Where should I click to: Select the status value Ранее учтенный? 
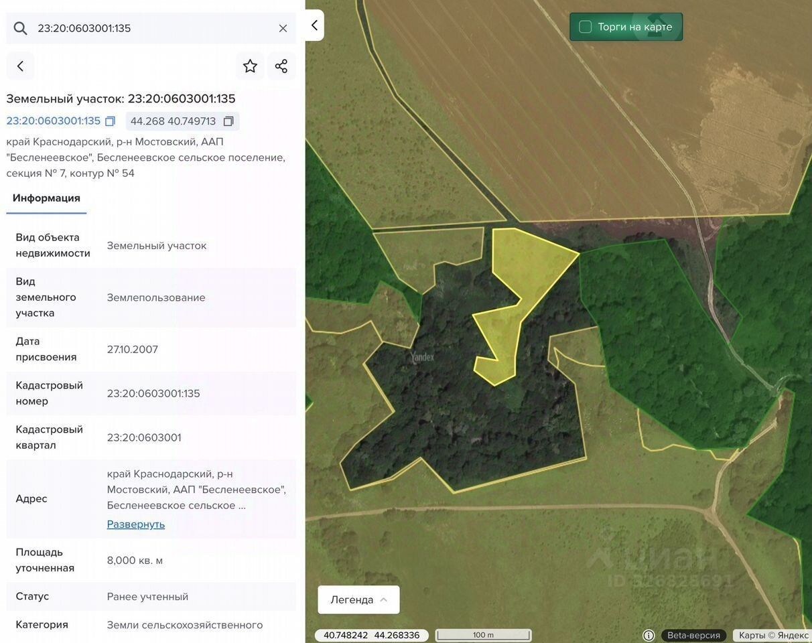click(x=147, y=596)
